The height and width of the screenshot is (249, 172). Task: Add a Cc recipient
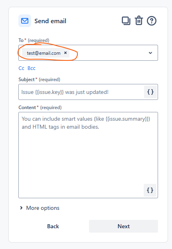pos(22,68)
